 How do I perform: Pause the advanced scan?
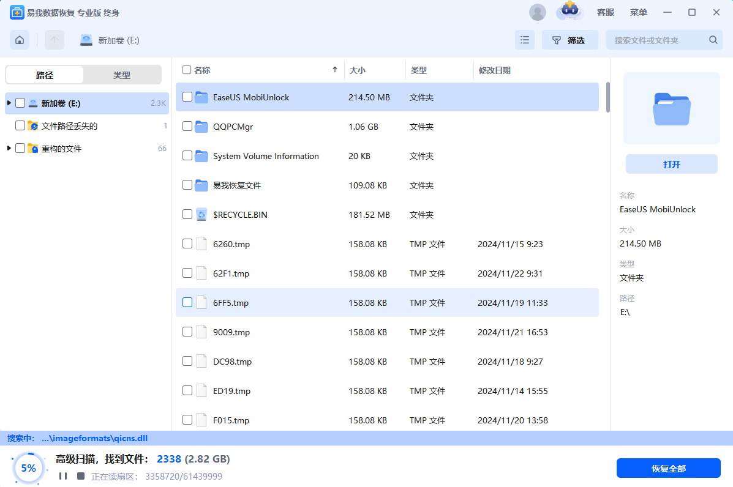(x=63, y=476)
